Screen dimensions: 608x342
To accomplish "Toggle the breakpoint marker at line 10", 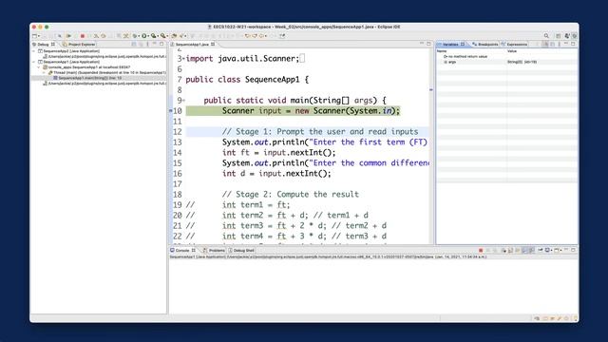I will (171, 111).
